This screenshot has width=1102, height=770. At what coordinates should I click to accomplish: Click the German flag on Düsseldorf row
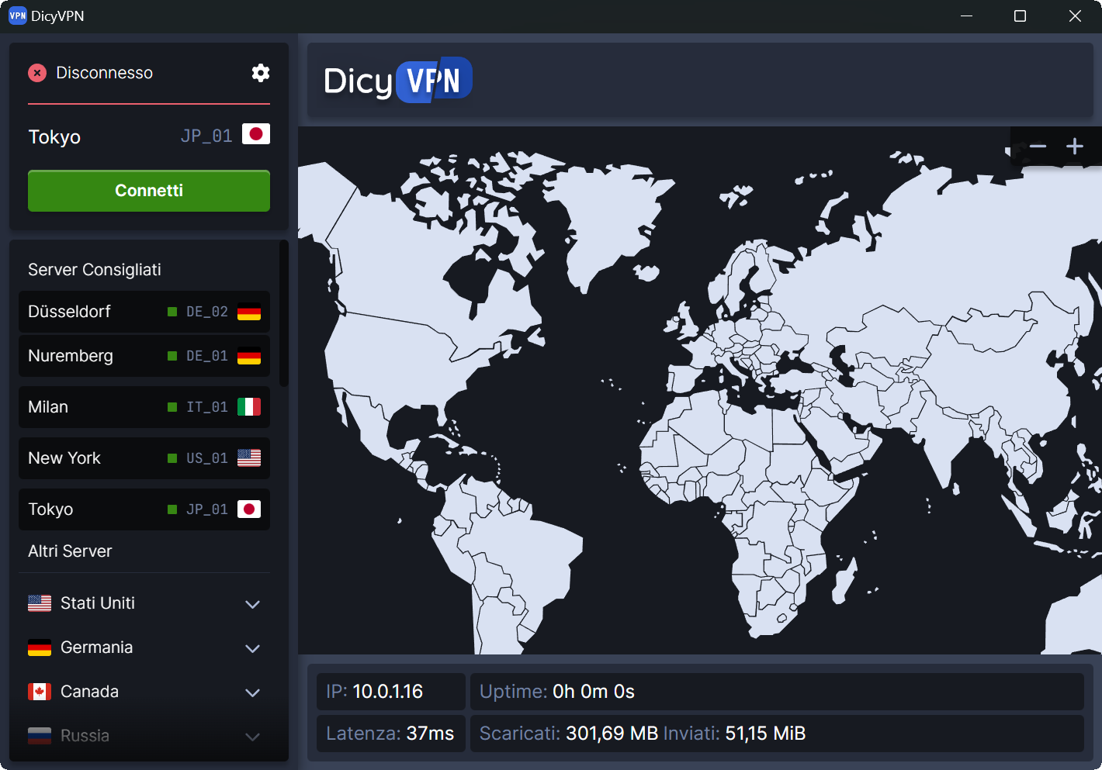point(249,312)
